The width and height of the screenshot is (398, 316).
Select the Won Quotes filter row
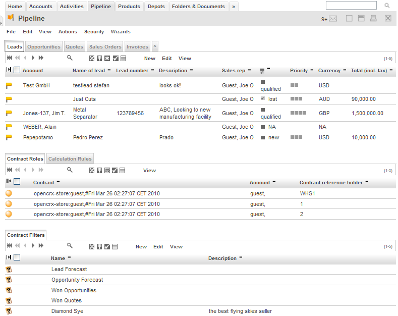pos(200,300)
